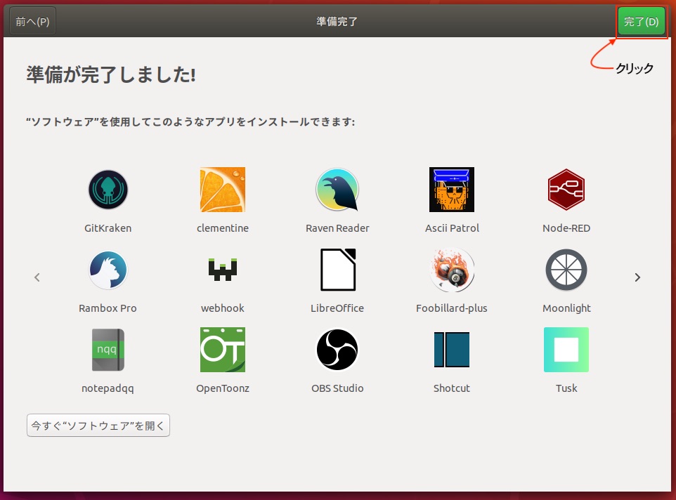
Task: Select the Rambox Pro icon
Action: [108, 270]
